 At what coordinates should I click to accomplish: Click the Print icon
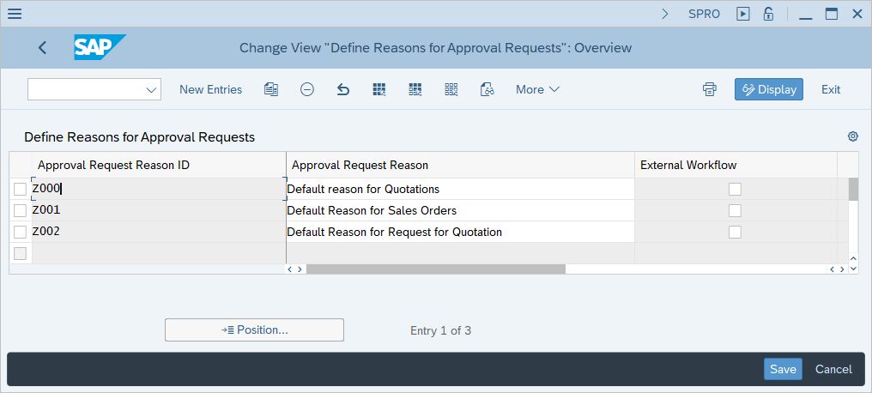(709, 89)
